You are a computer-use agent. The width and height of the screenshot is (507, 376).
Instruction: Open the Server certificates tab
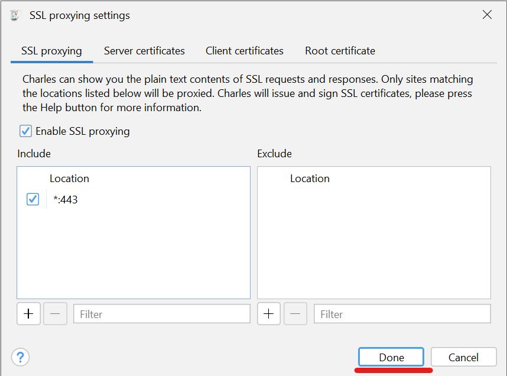[144, 51]
